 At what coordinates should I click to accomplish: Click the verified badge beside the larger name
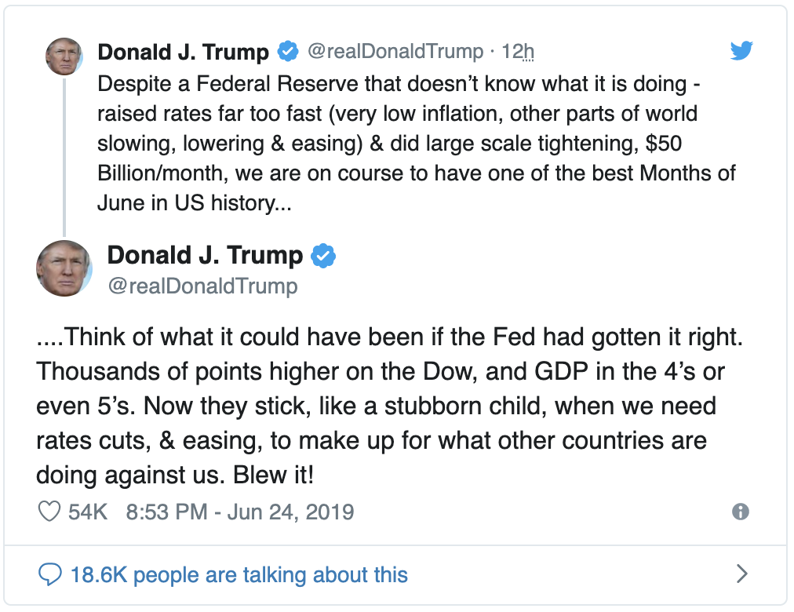pyautogui.click(x=324, y=255)
